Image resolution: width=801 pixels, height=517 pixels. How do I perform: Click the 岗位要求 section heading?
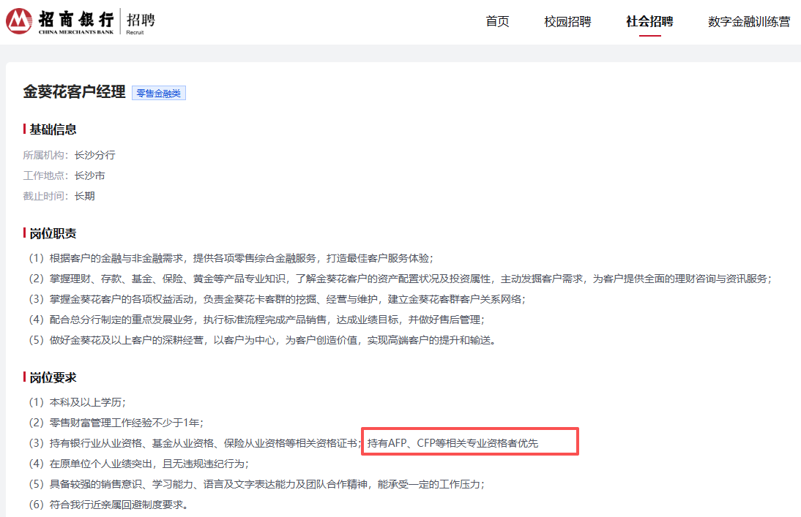click(x=53, y=377)
